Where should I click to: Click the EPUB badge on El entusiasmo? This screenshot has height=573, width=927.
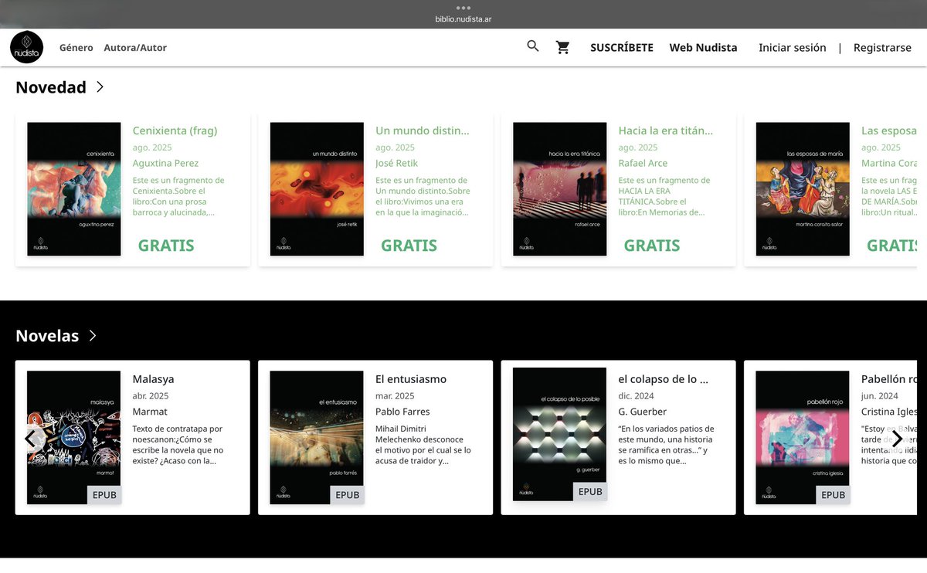point(347,494)
